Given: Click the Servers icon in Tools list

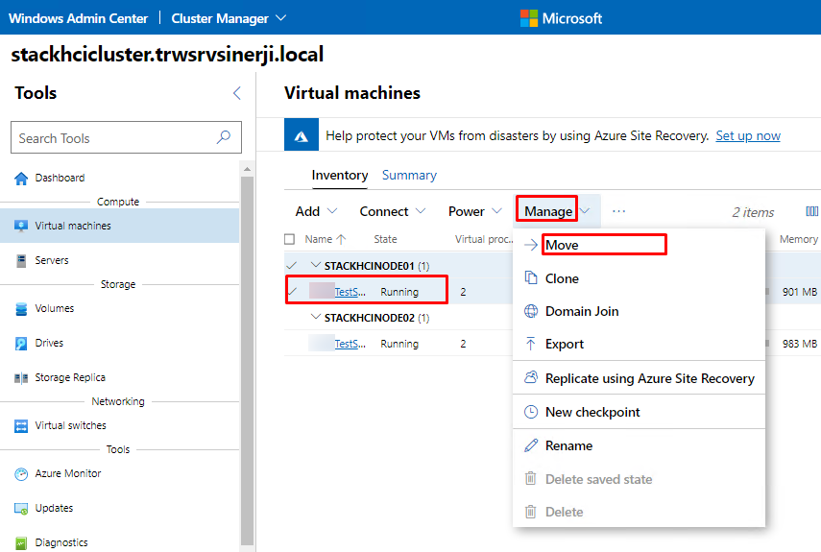Looking at the screenshot, I should pyautogui.click(x=21, y=260).
